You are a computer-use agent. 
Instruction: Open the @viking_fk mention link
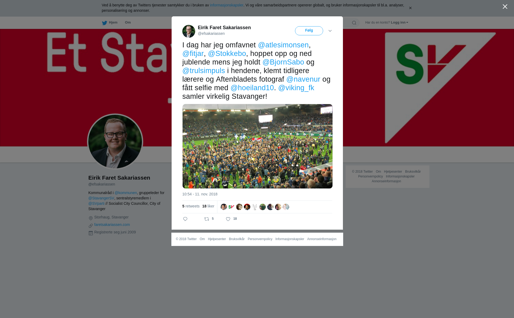click(x=296, y=88)
